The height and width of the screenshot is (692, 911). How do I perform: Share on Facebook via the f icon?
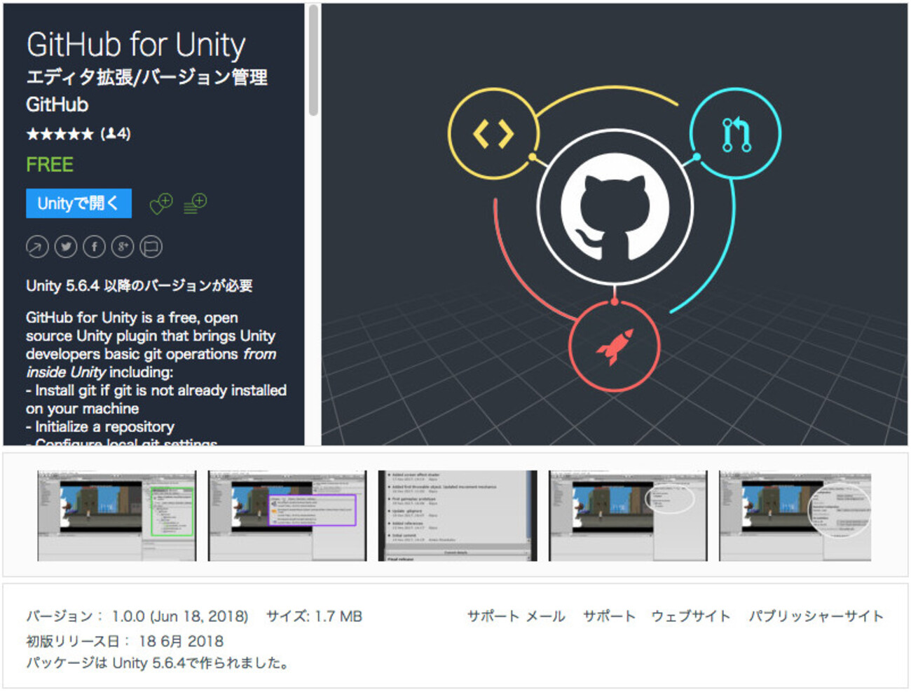(95, 247)
